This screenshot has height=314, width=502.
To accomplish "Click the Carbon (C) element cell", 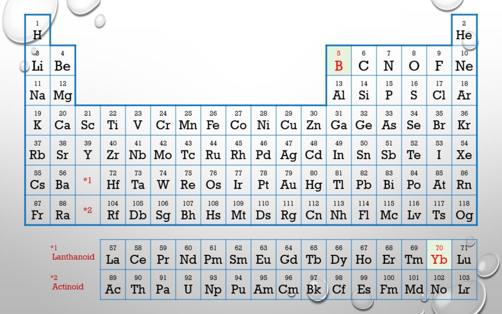I will tap(364, 60).
